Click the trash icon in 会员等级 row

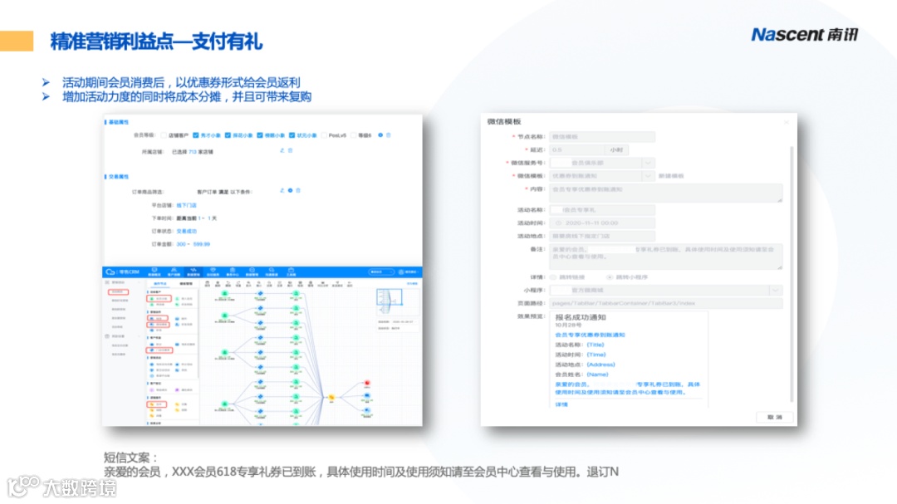(389, 135)
